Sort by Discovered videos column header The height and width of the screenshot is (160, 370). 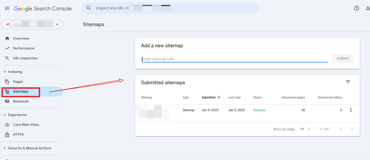330,97
